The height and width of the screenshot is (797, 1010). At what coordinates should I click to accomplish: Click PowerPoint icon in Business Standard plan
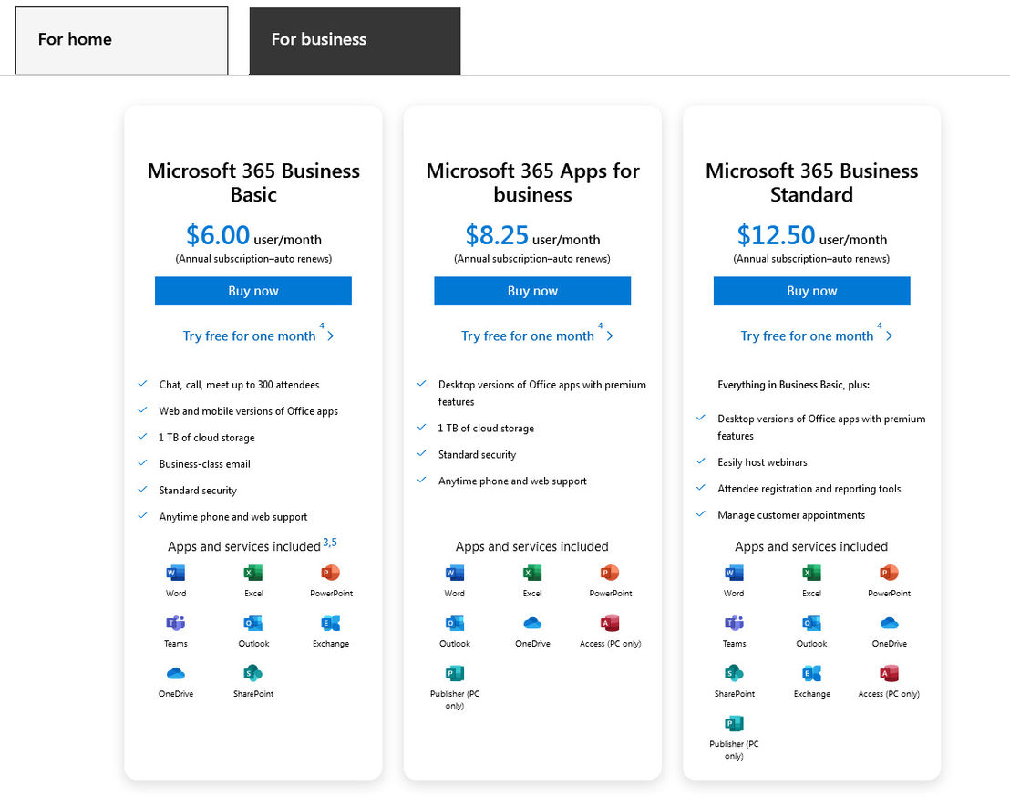tap(889, 573)
